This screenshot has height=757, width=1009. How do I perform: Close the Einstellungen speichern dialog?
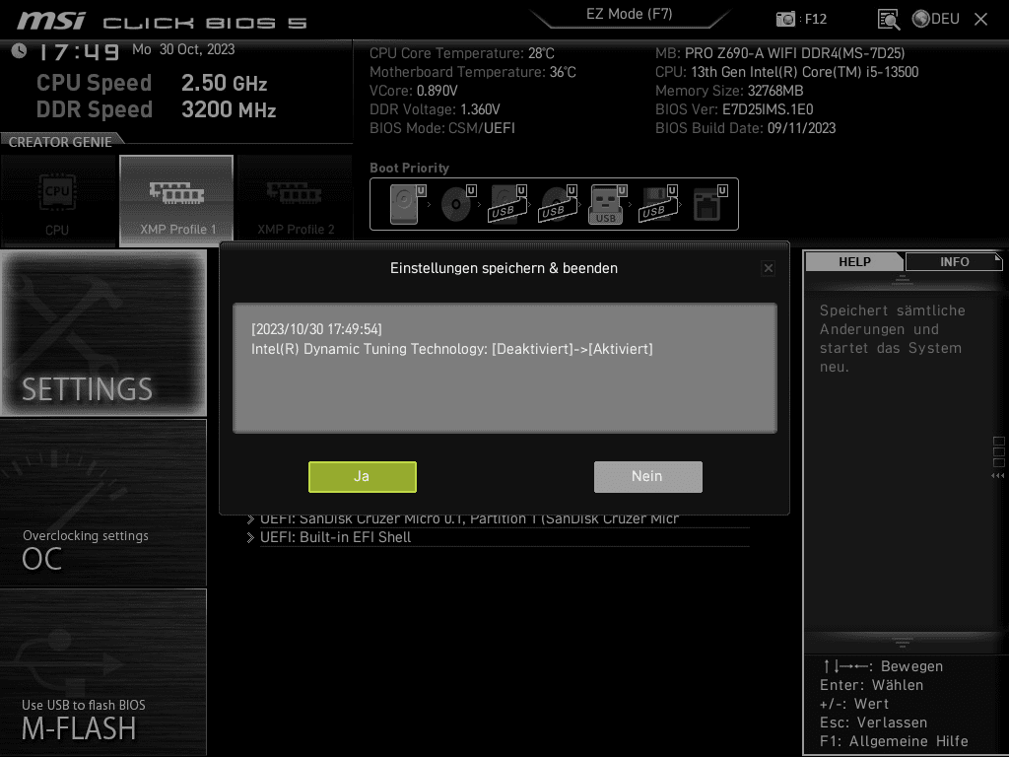coord(768,268)
